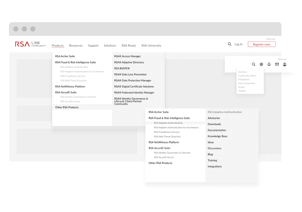Select Spam Quarantine in the gear menu
The image size is (302, 212).
tap(246, 83)
